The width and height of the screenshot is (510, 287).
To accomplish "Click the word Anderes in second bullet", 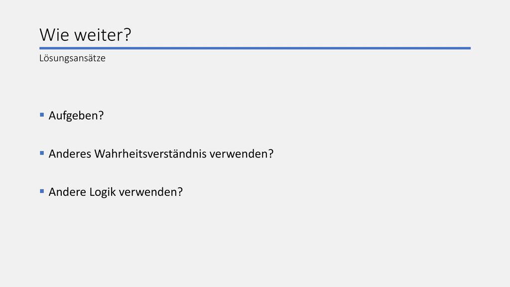I will (70, 153).
